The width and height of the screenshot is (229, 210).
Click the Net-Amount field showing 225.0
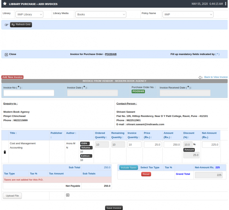211,145
